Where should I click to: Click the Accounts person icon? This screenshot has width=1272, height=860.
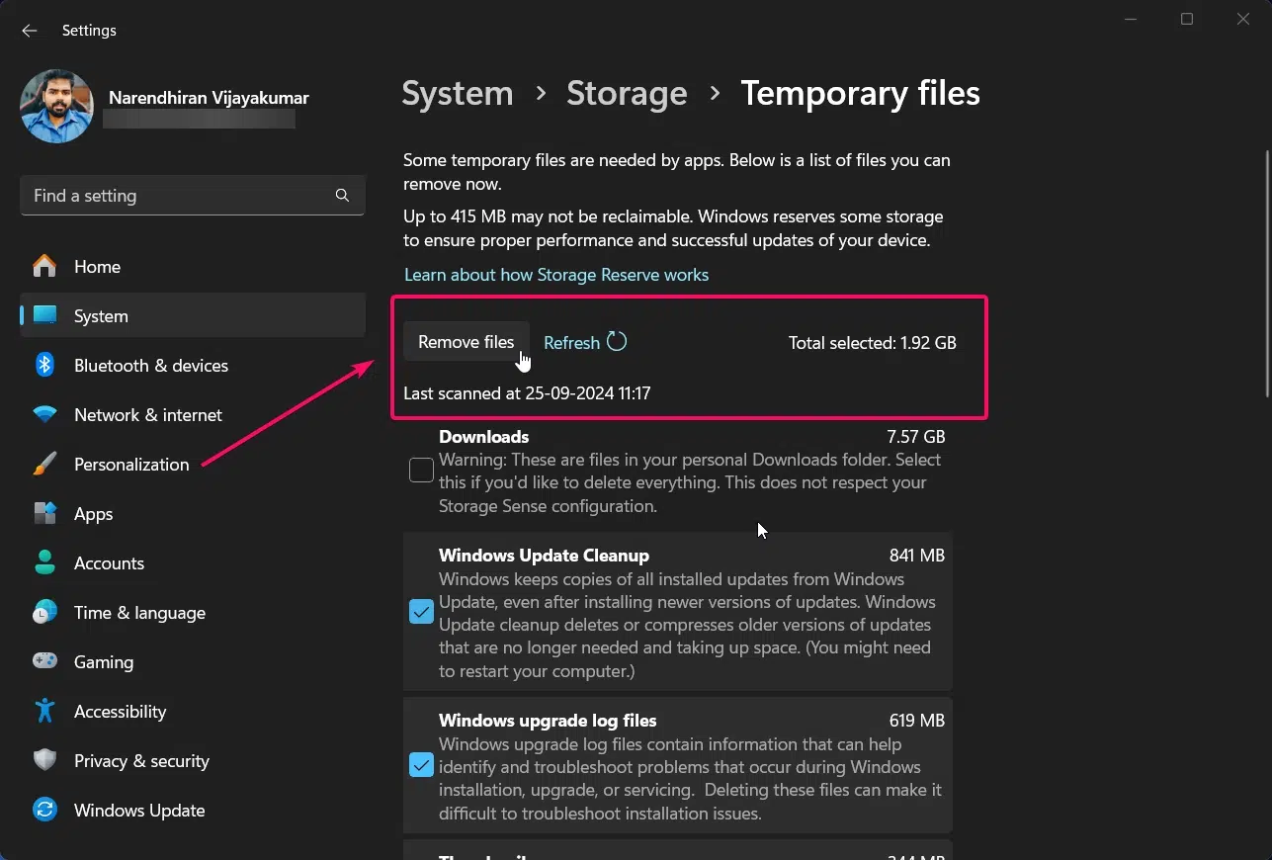(x=44, y=562)
